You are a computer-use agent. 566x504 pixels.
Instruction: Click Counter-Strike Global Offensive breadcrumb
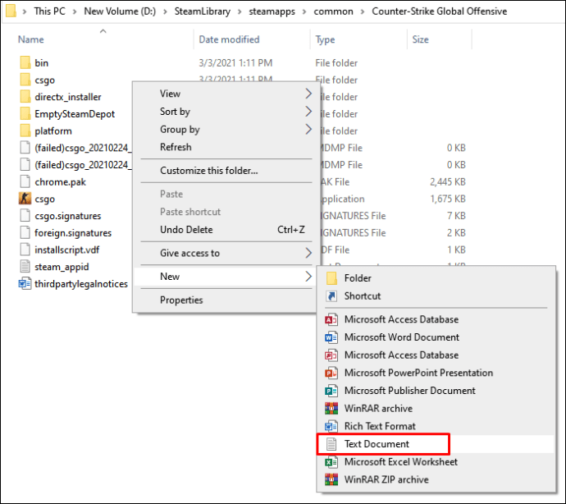click(x=440, y=11)
